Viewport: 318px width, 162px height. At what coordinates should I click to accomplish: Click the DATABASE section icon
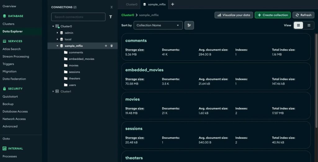click(x=4, y=16)
